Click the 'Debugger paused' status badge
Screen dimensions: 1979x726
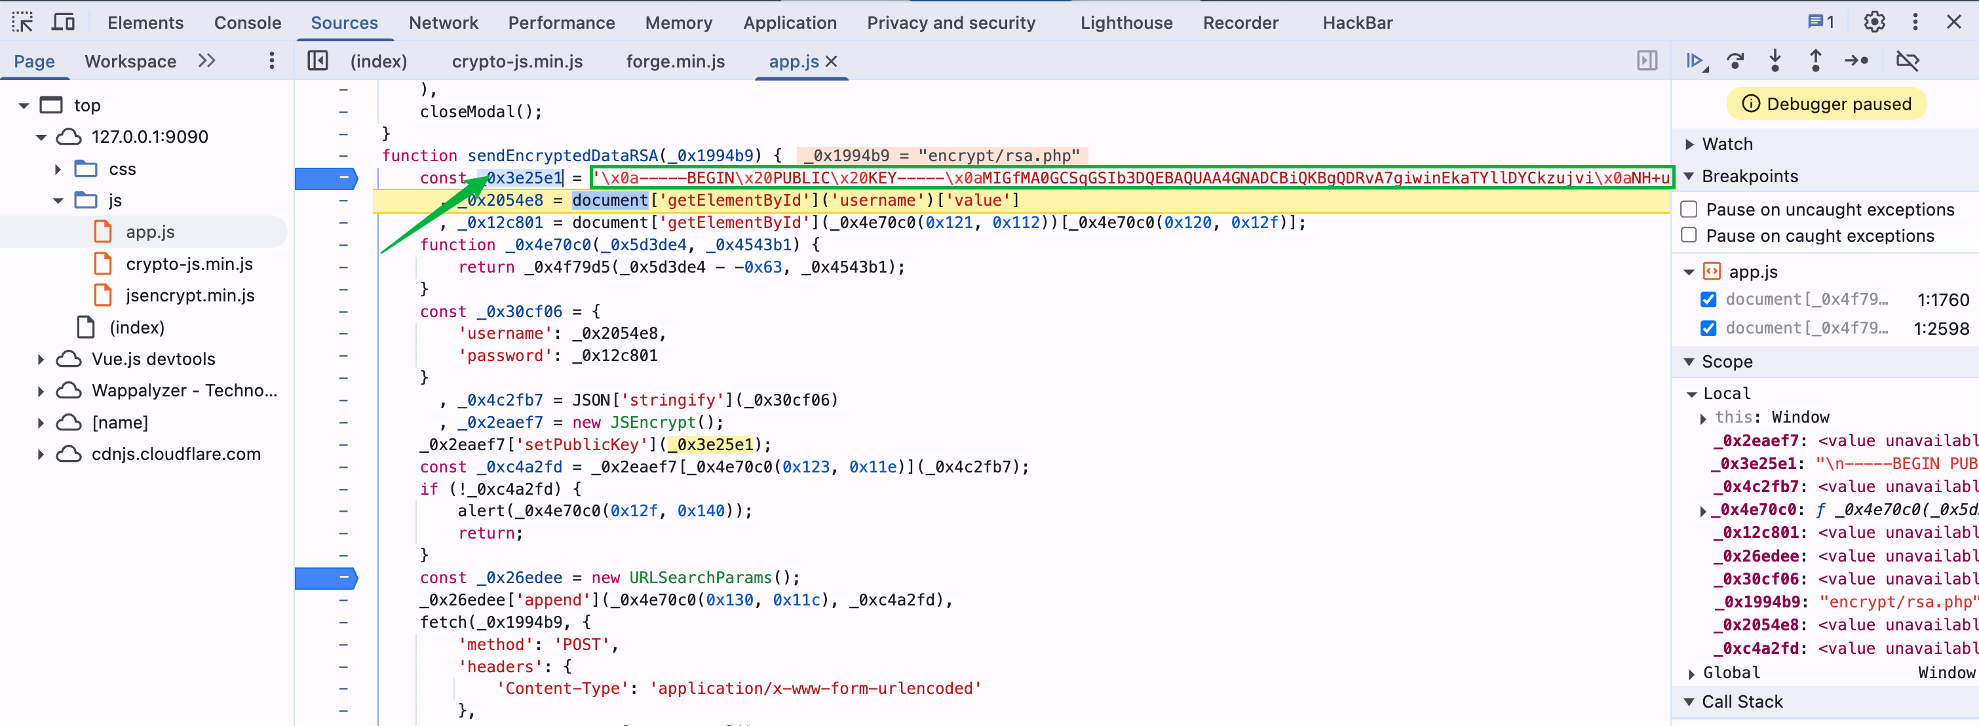[x=1826, y=104]
